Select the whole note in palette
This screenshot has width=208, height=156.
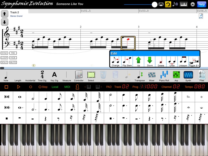tap(20, 97)
